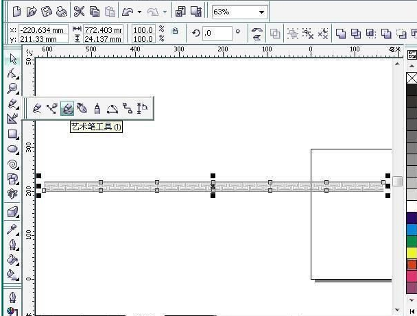Pick the green palette swatch
Screen dimensions: 417x316
tap(412, 241)
